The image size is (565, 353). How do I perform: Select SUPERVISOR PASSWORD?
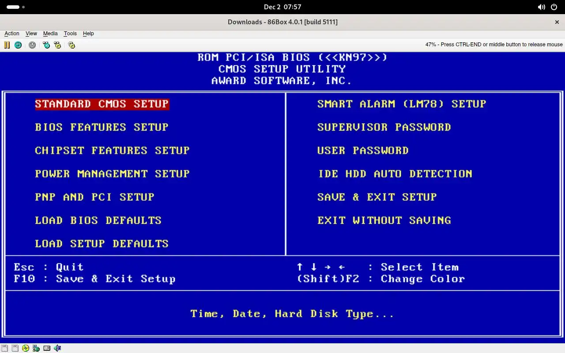tap(384, 128)
